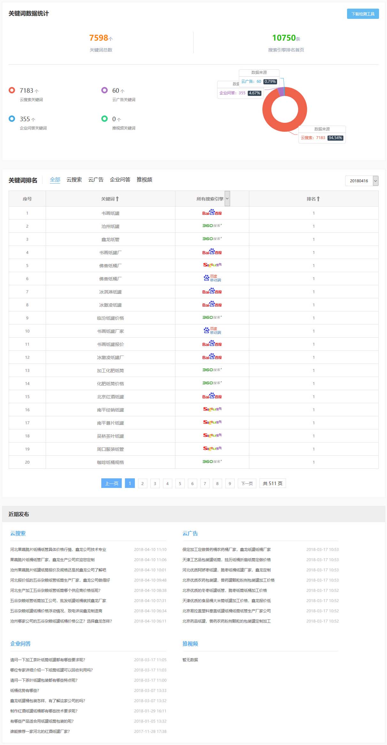This screenshot has width=387, height=745.
Task: Switch to the 企业问答 tab
Action: click(120, 180)
